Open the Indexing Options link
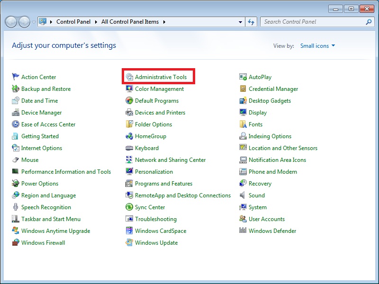This screenshot has height=284, width=379. [270, 136]
